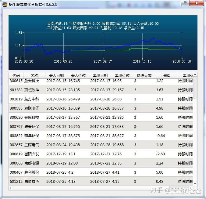206x199 pixels.
Task: Click the -2.60 gain value
Action: click(x=160, y=154)
